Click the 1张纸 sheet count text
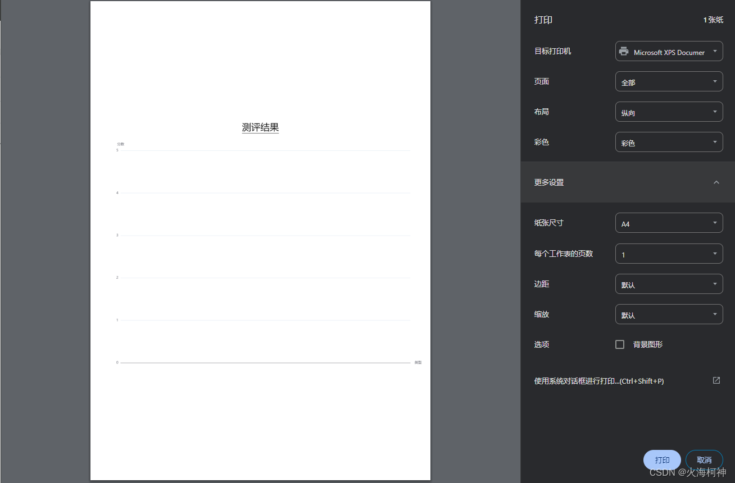Image resolution: width=735 pixels, height=483 pixels. click(x=713, y=20)
